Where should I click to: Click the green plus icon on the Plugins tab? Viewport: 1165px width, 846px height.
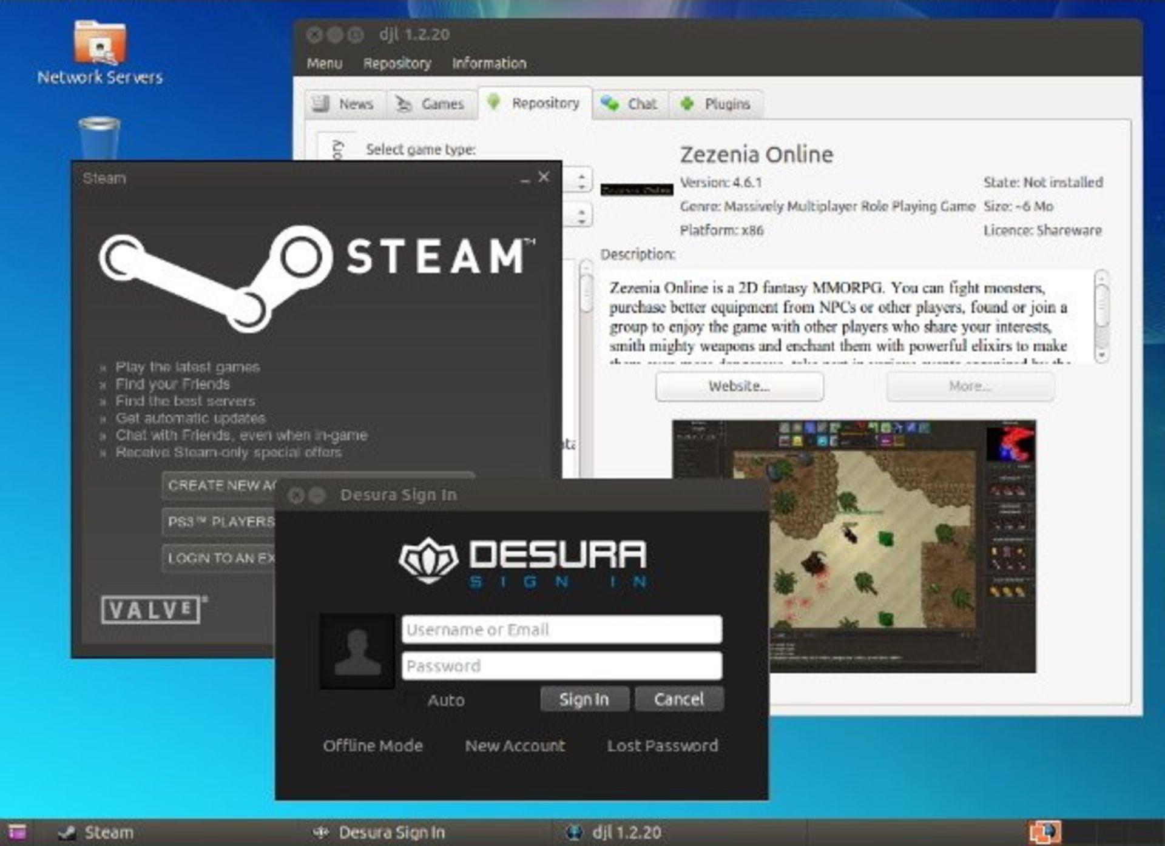coord(687,104)
